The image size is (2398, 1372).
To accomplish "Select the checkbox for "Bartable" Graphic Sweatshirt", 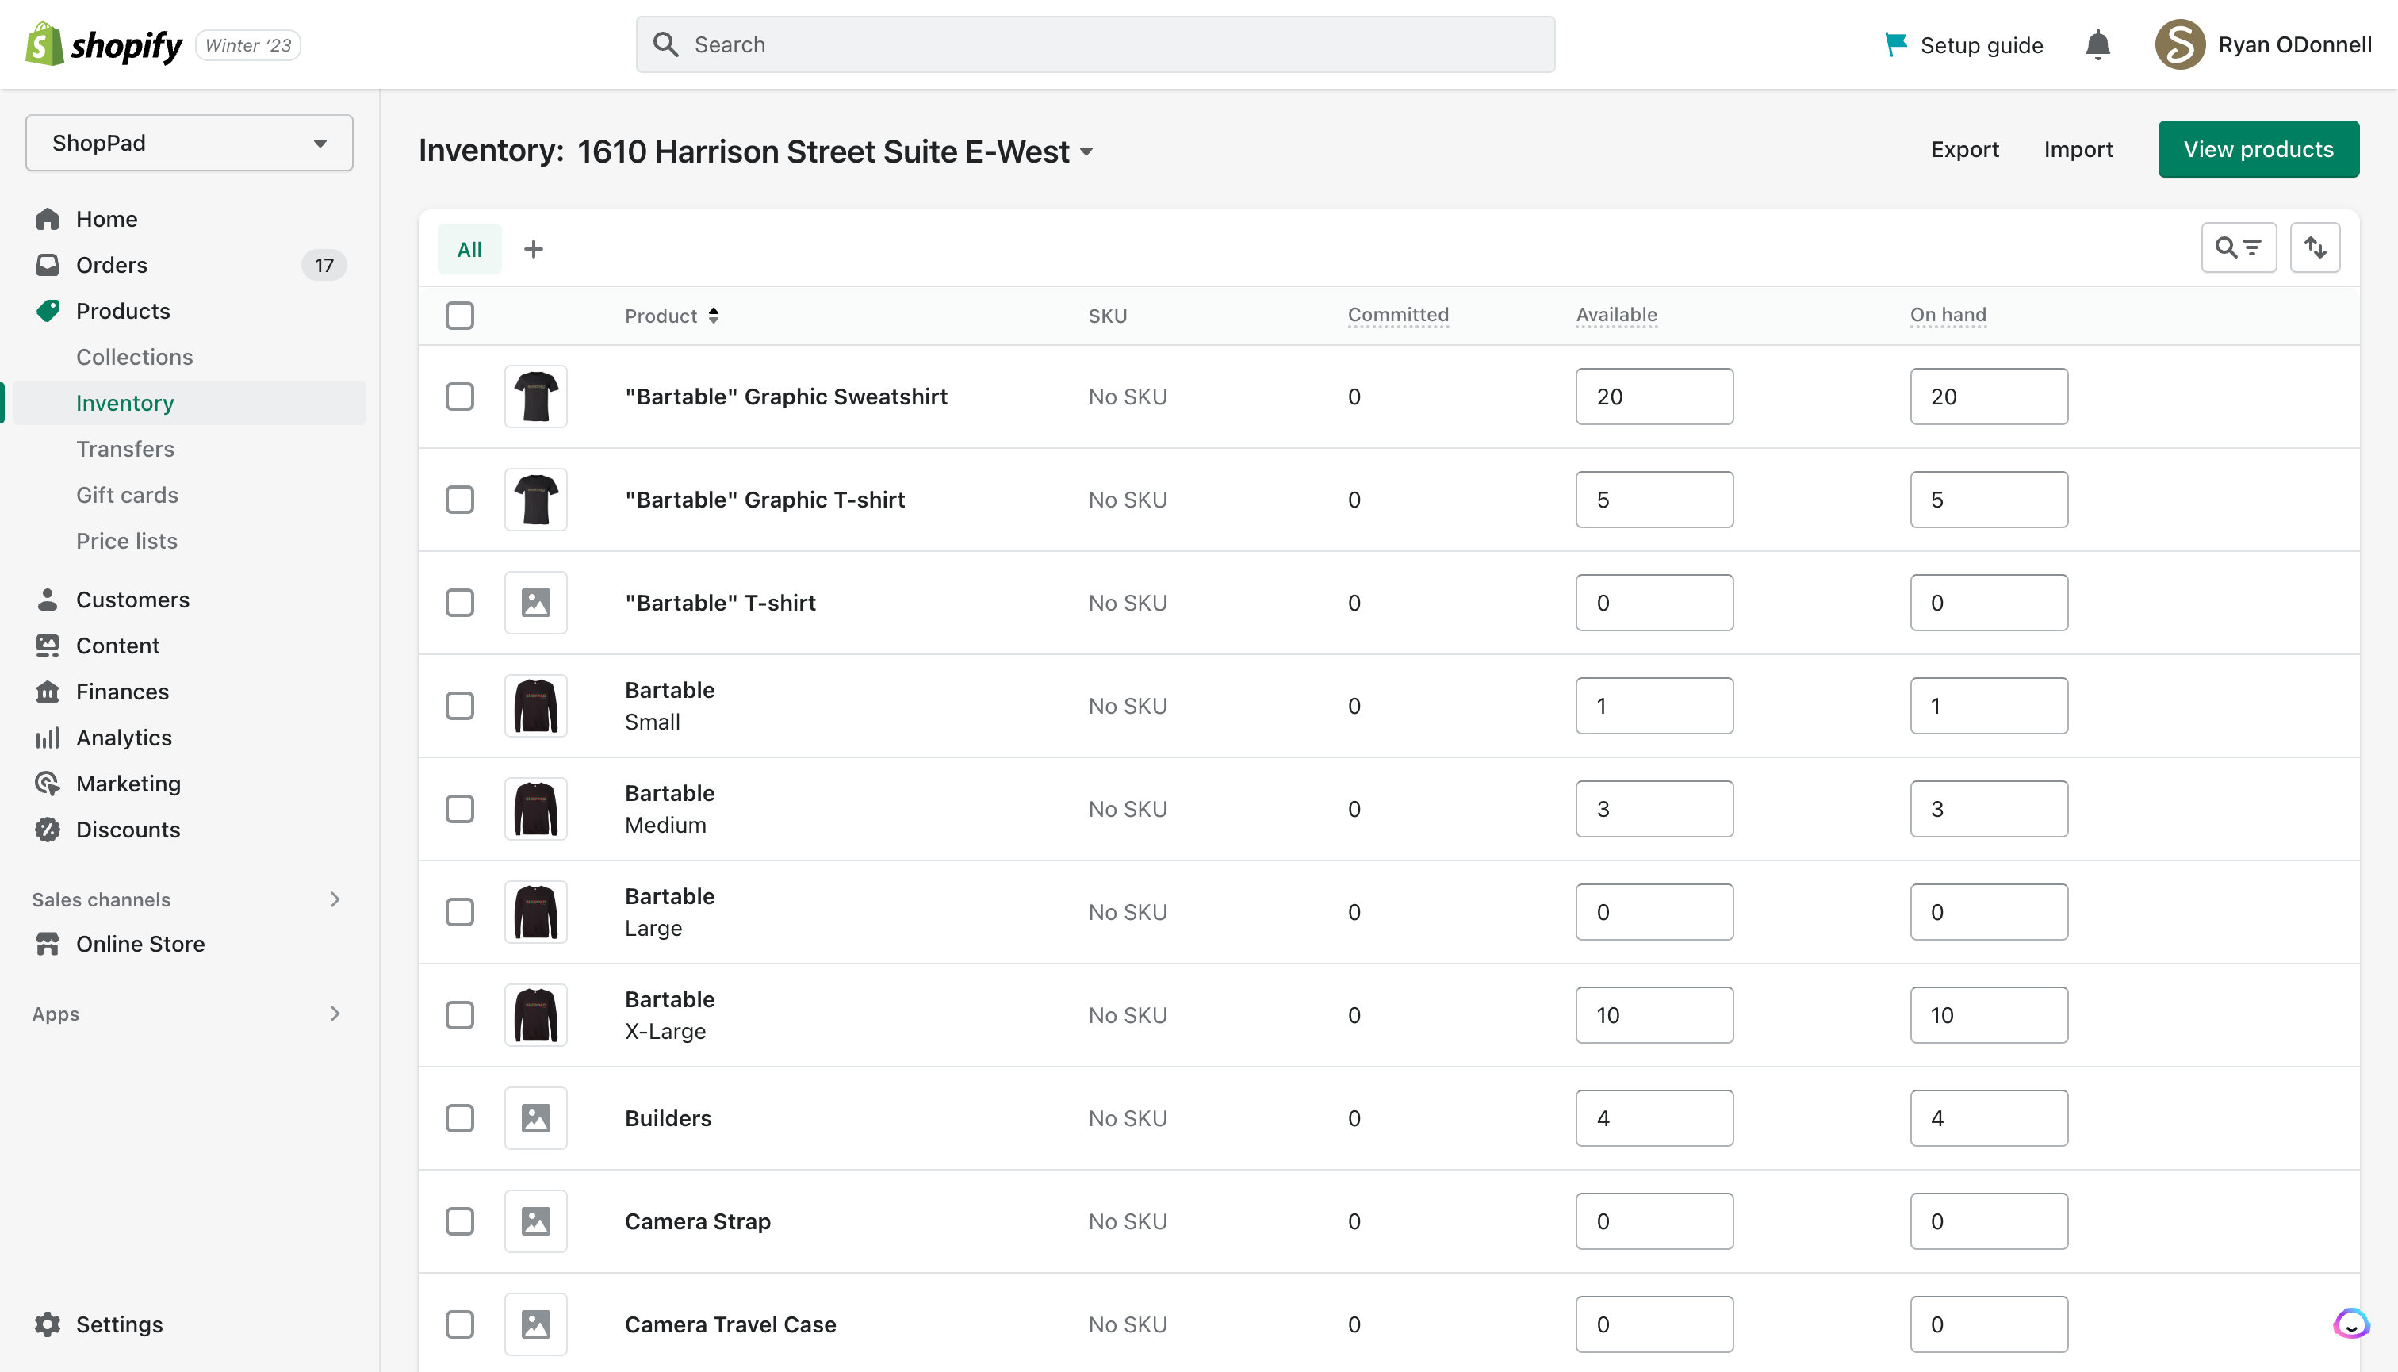I will click(460, 397).
